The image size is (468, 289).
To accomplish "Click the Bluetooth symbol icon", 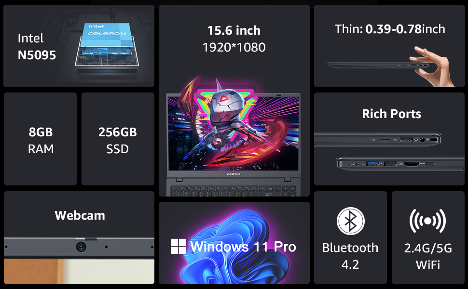I will [x=350, y=221].
